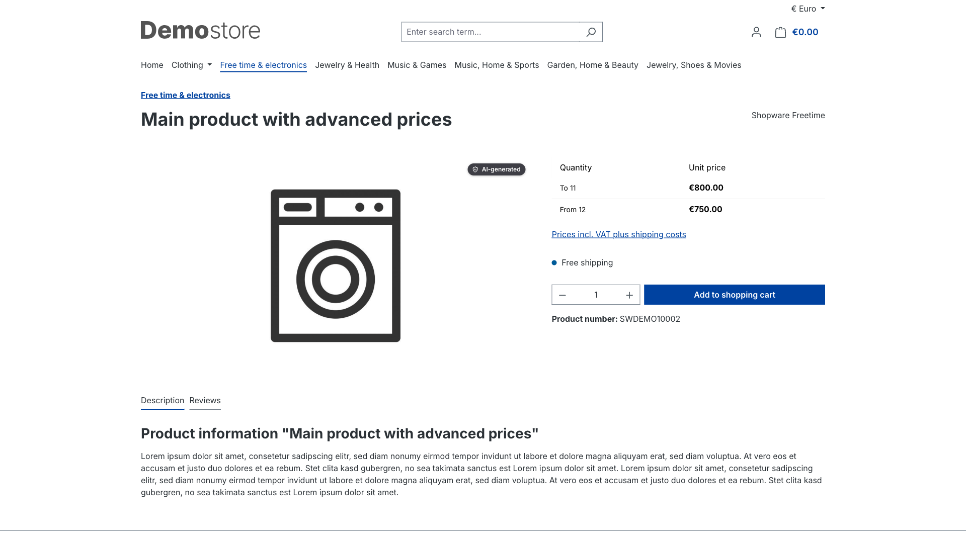Screen dimensions: 966x543
Task: Click the search magnifier icon
Action: click(591, 32)
